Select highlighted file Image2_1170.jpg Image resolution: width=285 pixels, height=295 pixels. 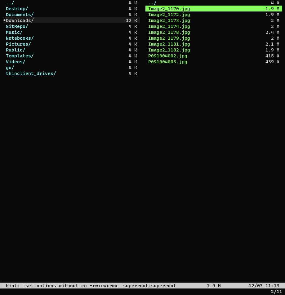[x=214, y=9]
